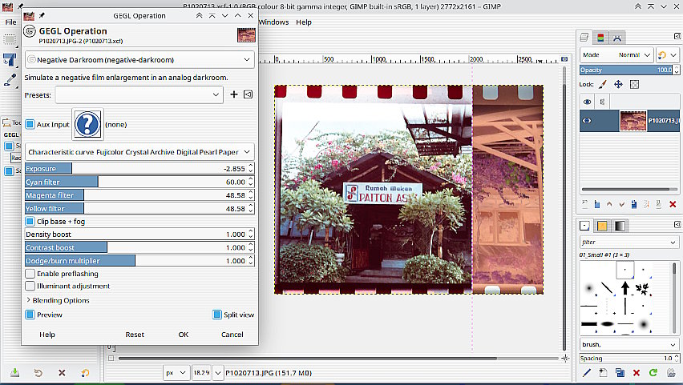The width and height of the screenshot is (683, 385).
Task: Click the Lock pixels paintbrush icon
Action: tap(602, 84)
